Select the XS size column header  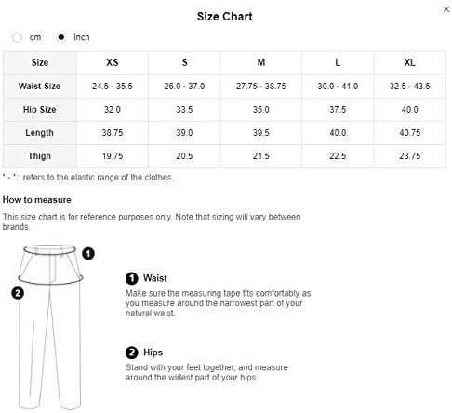point(113,62)
